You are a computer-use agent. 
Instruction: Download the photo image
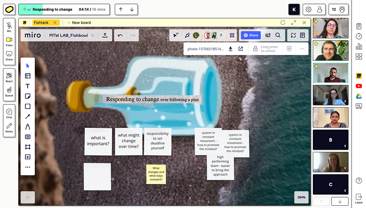coord(230,49)
